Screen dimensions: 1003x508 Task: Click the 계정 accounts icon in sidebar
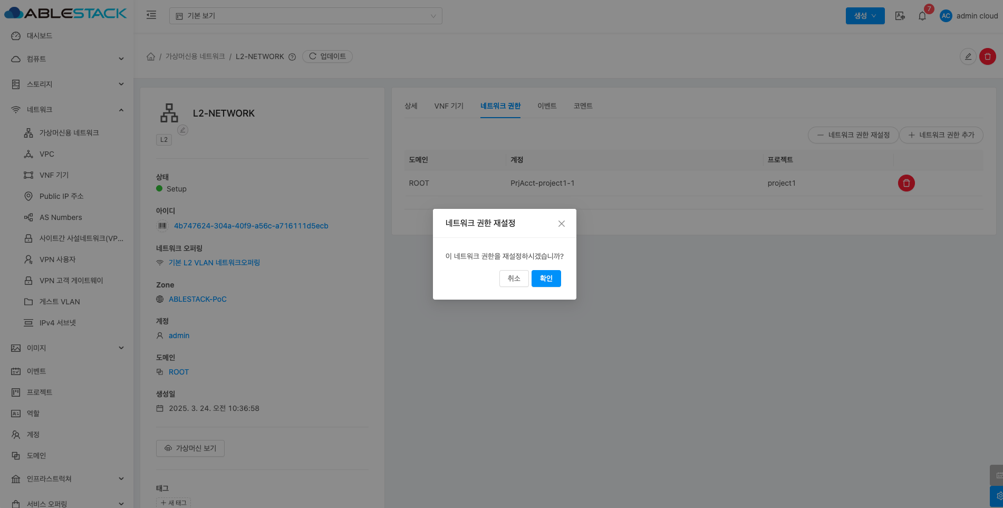point(16,435)
